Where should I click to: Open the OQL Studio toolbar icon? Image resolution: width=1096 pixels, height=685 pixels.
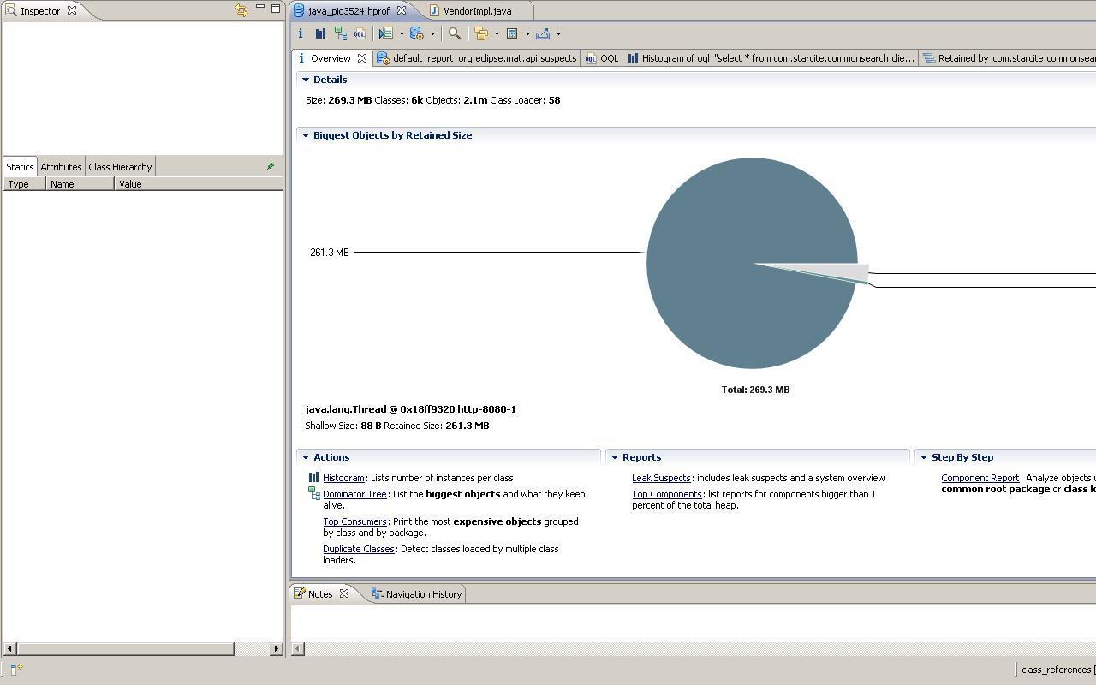tap(359, 33)
